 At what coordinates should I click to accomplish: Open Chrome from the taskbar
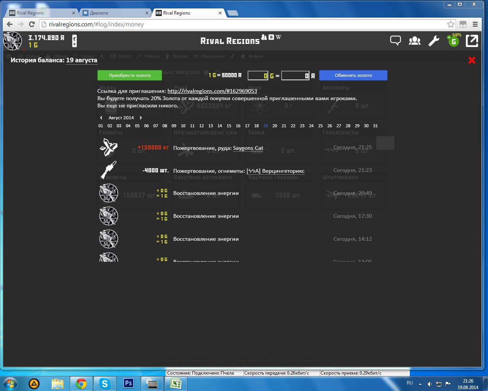[81, 383]
